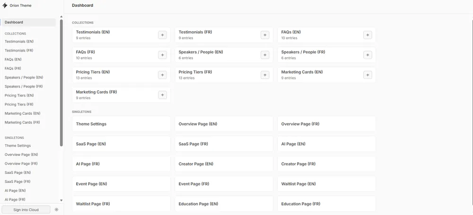Screen dimensions: 473x215
Task: Open the Speakers / People (EN) card
Action: 224,55
